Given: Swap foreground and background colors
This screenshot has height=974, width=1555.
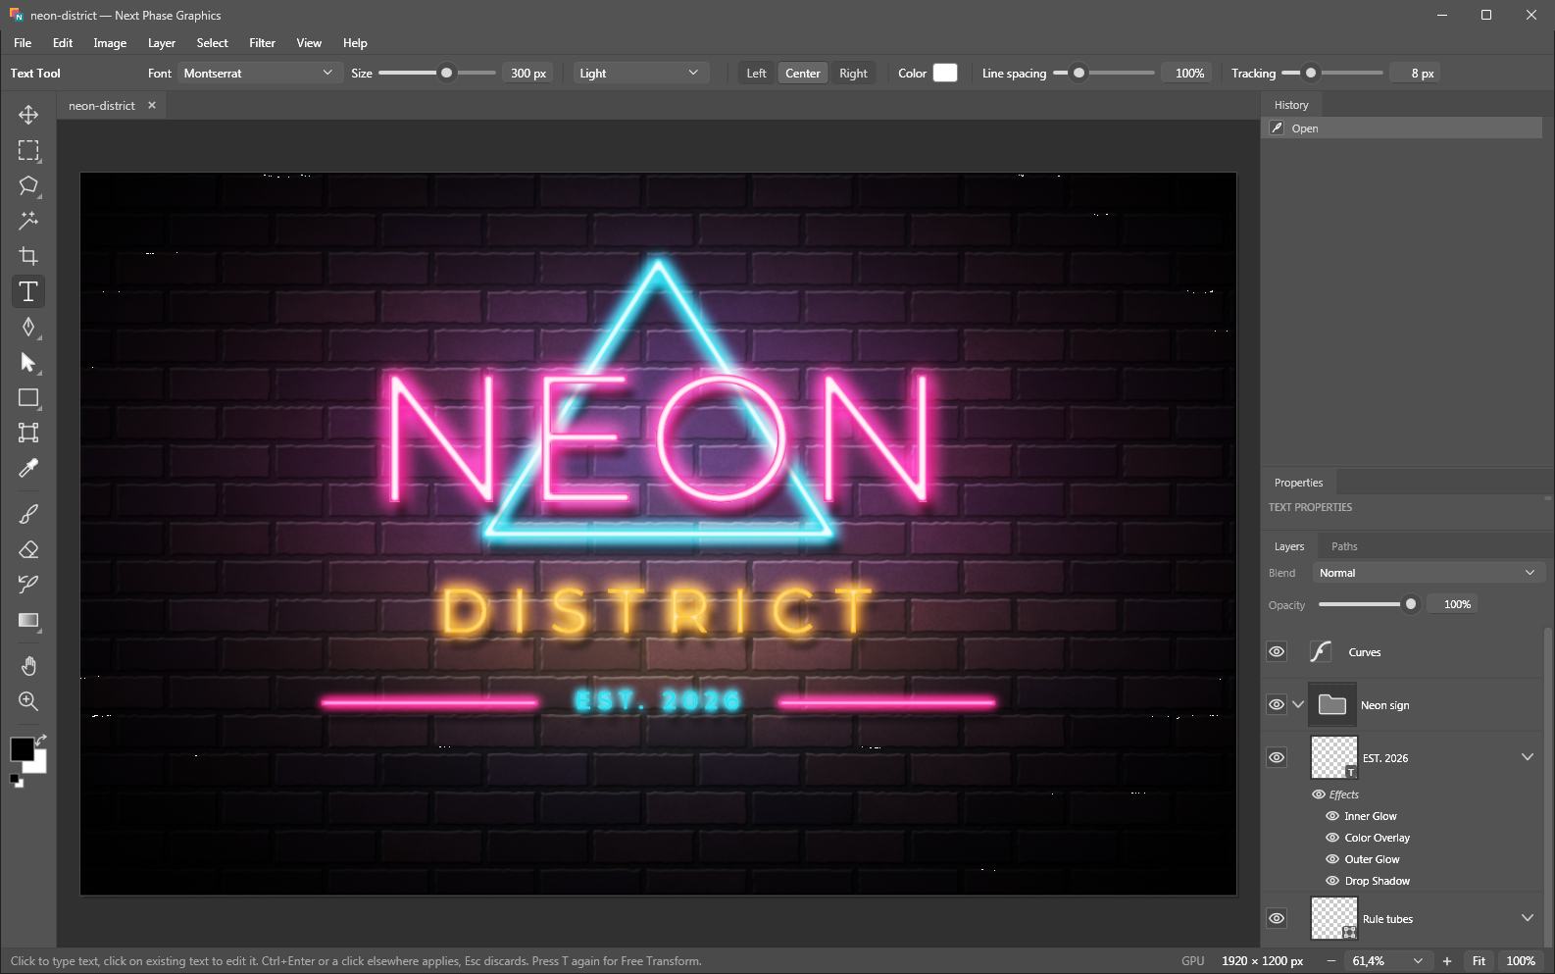Looking at the screenshot, I should pos(41,739).
